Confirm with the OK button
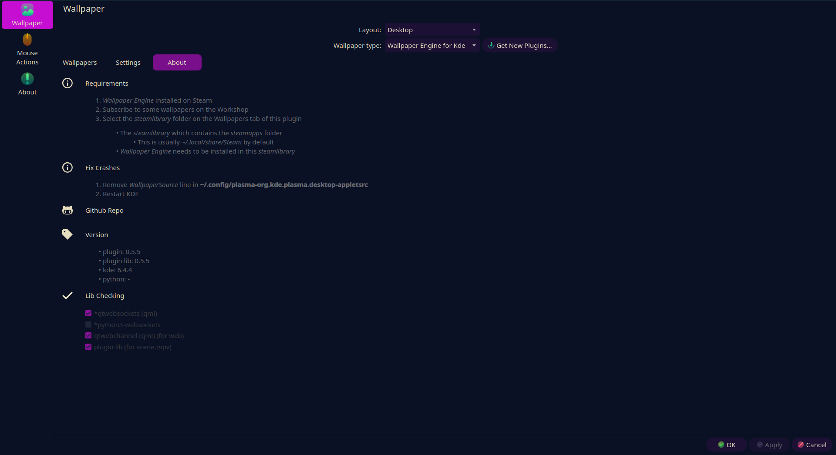The height and width of the screenshot is (455, 836). pyautogui.click(x=727, y=445)
